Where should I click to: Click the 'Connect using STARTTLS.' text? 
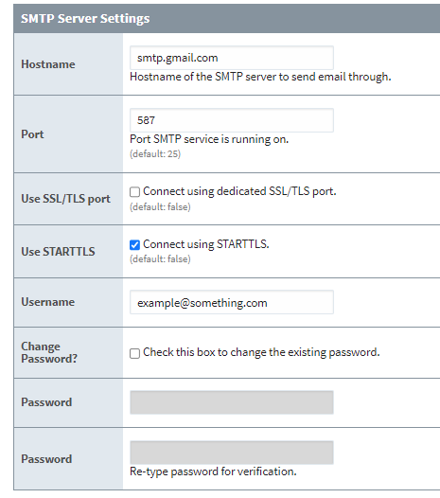point(205,244)
